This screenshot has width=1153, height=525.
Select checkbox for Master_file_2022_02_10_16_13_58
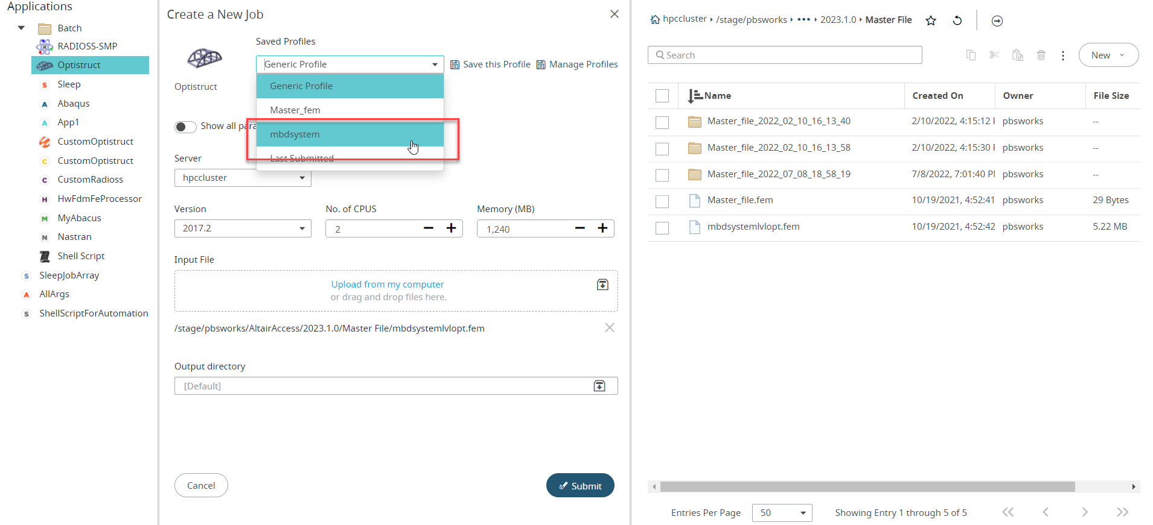coord(662,149)
